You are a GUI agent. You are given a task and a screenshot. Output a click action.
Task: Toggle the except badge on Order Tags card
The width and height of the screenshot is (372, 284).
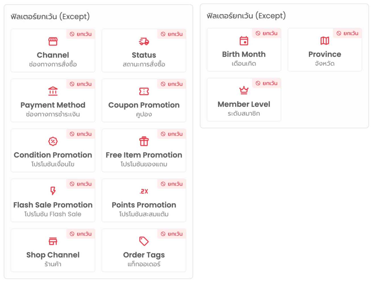(x=172, y=234)
